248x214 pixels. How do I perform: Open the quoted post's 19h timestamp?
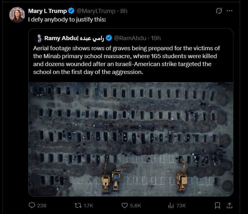point(156,38)
